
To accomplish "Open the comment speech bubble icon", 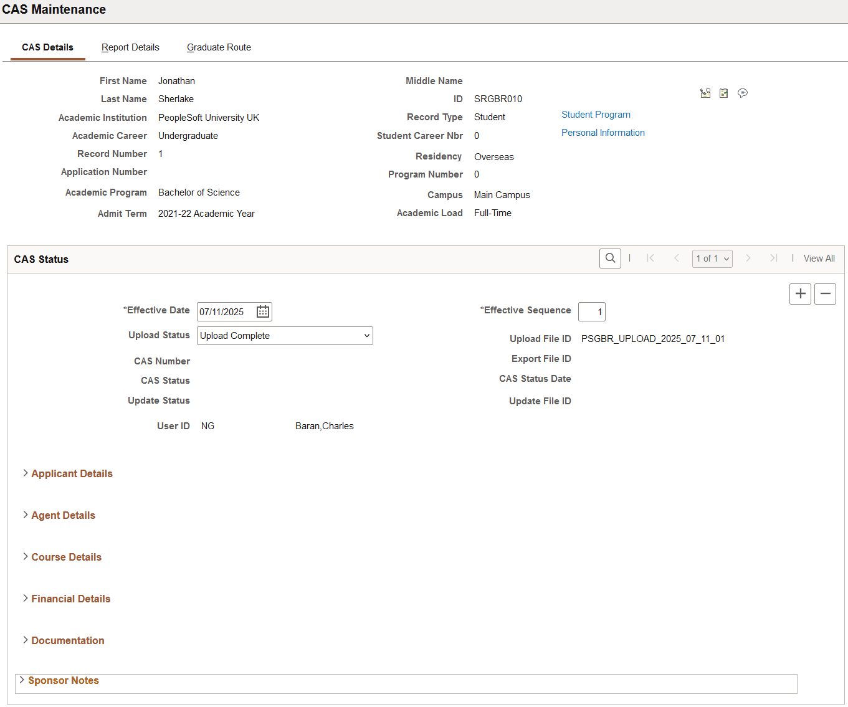I will click(x=743, y=93).
